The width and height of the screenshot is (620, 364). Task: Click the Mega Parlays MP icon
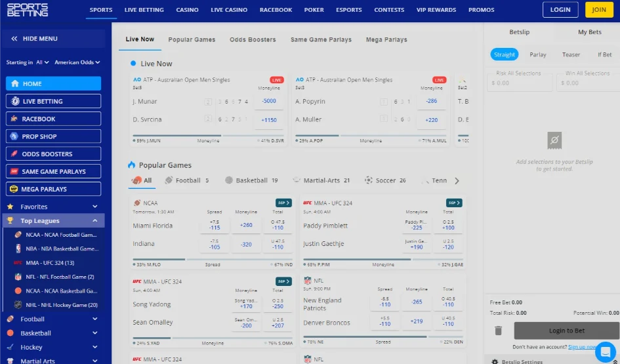pos(14,189)
